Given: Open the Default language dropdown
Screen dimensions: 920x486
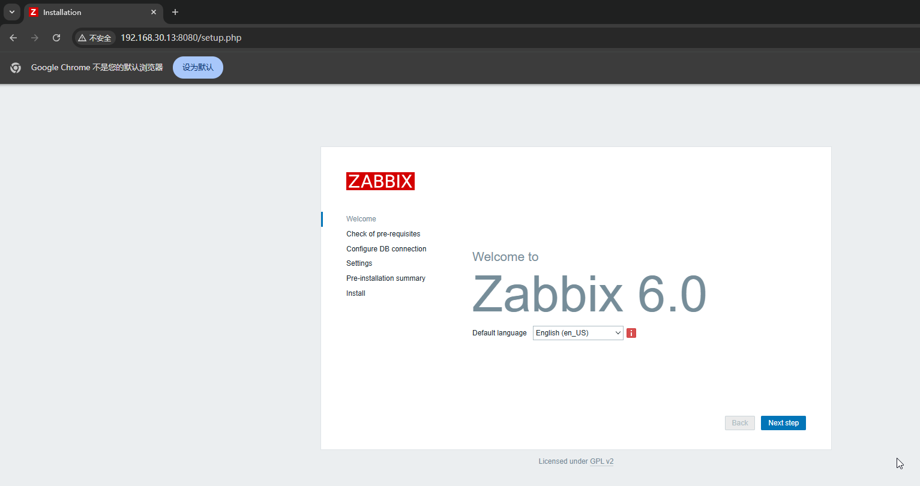Looking at the screenshot, I should pos(578,333).
